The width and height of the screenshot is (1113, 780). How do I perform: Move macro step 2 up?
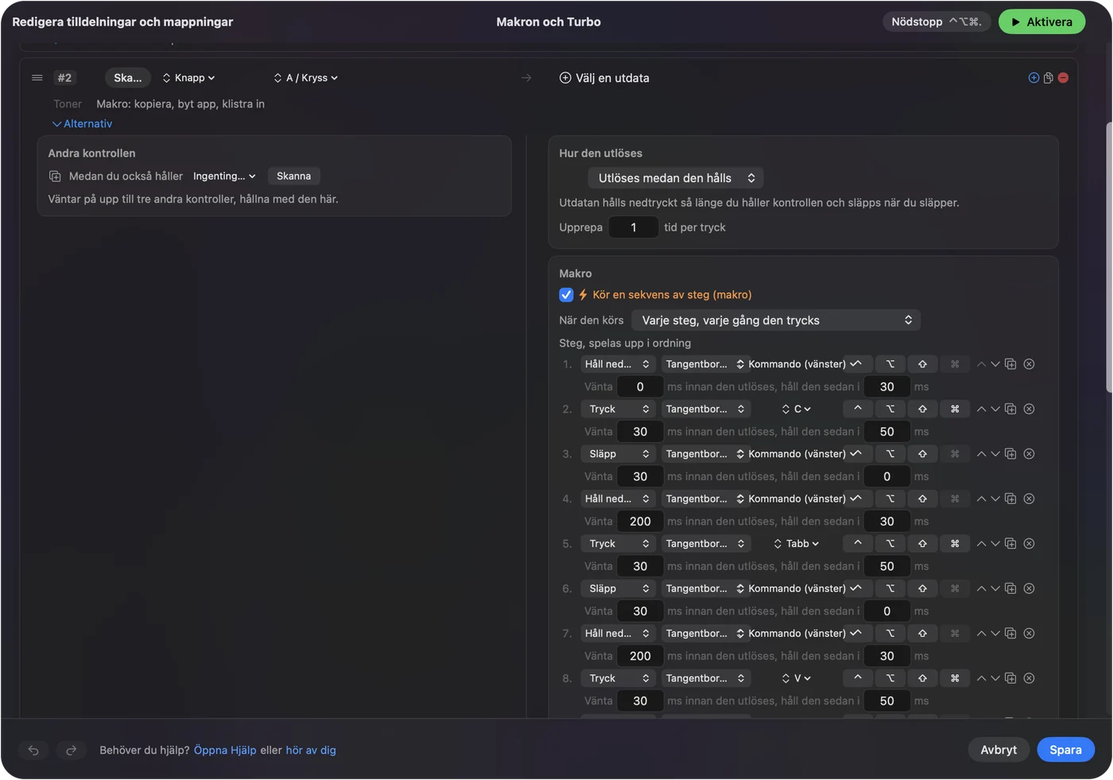pos(981,409)
